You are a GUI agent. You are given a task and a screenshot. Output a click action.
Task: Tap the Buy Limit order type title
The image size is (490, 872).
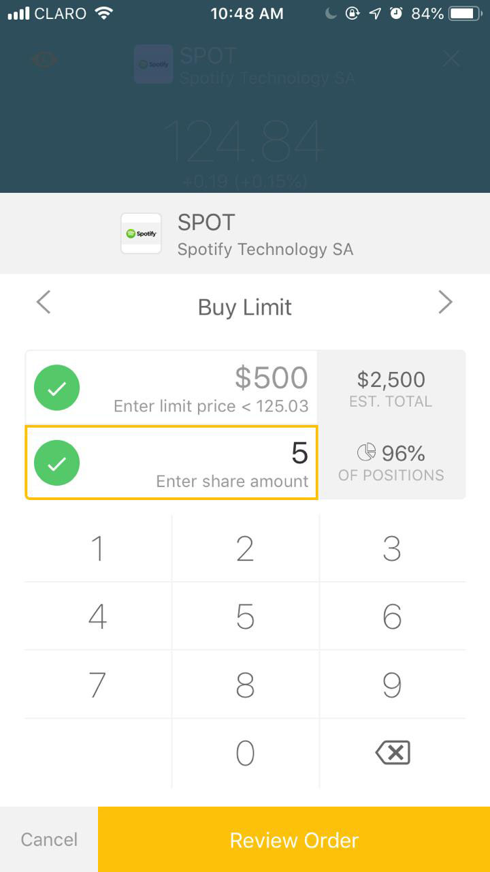[x=245, y=307]
